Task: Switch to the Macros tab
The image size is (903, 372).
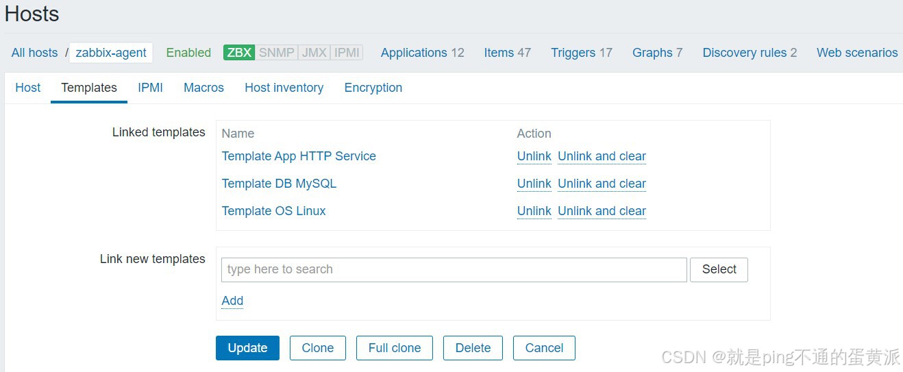Action: [203, 88]
